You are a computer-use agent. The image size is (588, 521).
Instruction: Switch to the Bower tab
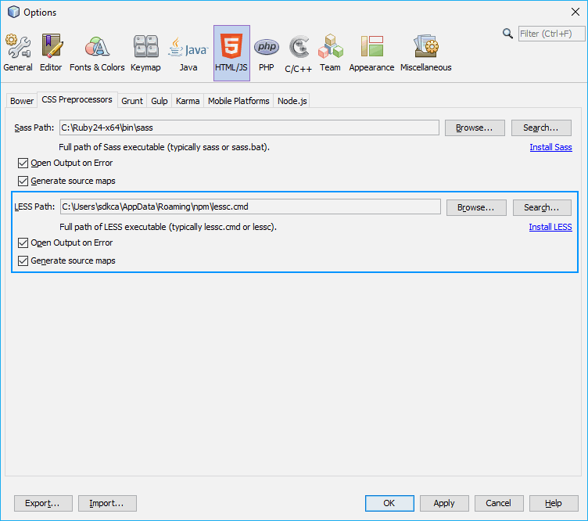22,101
